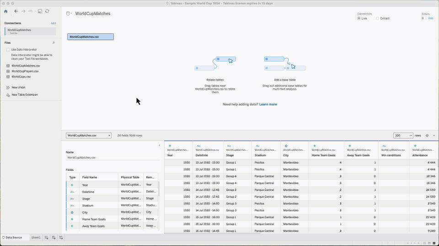The height and width of the screenshot is (246, 439).
Task: Click the New Dashboard icon
Action: [54, 238]
